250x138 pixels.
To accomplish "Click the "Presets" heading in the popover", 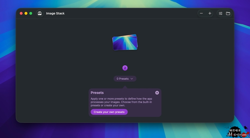I will (97, 93).
